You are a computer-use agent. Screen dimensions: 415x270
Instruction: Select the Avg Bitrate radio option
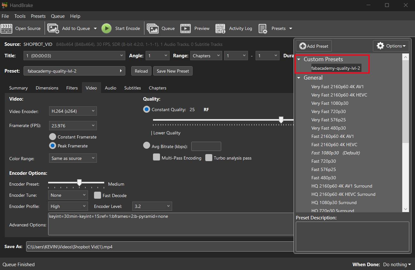147,146
